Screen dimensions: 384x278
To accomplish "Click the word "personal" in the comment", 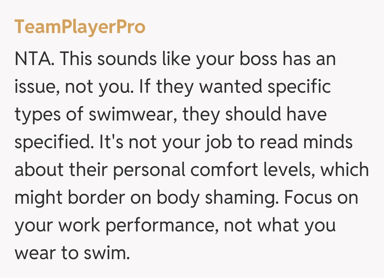I will click(149, 170).
